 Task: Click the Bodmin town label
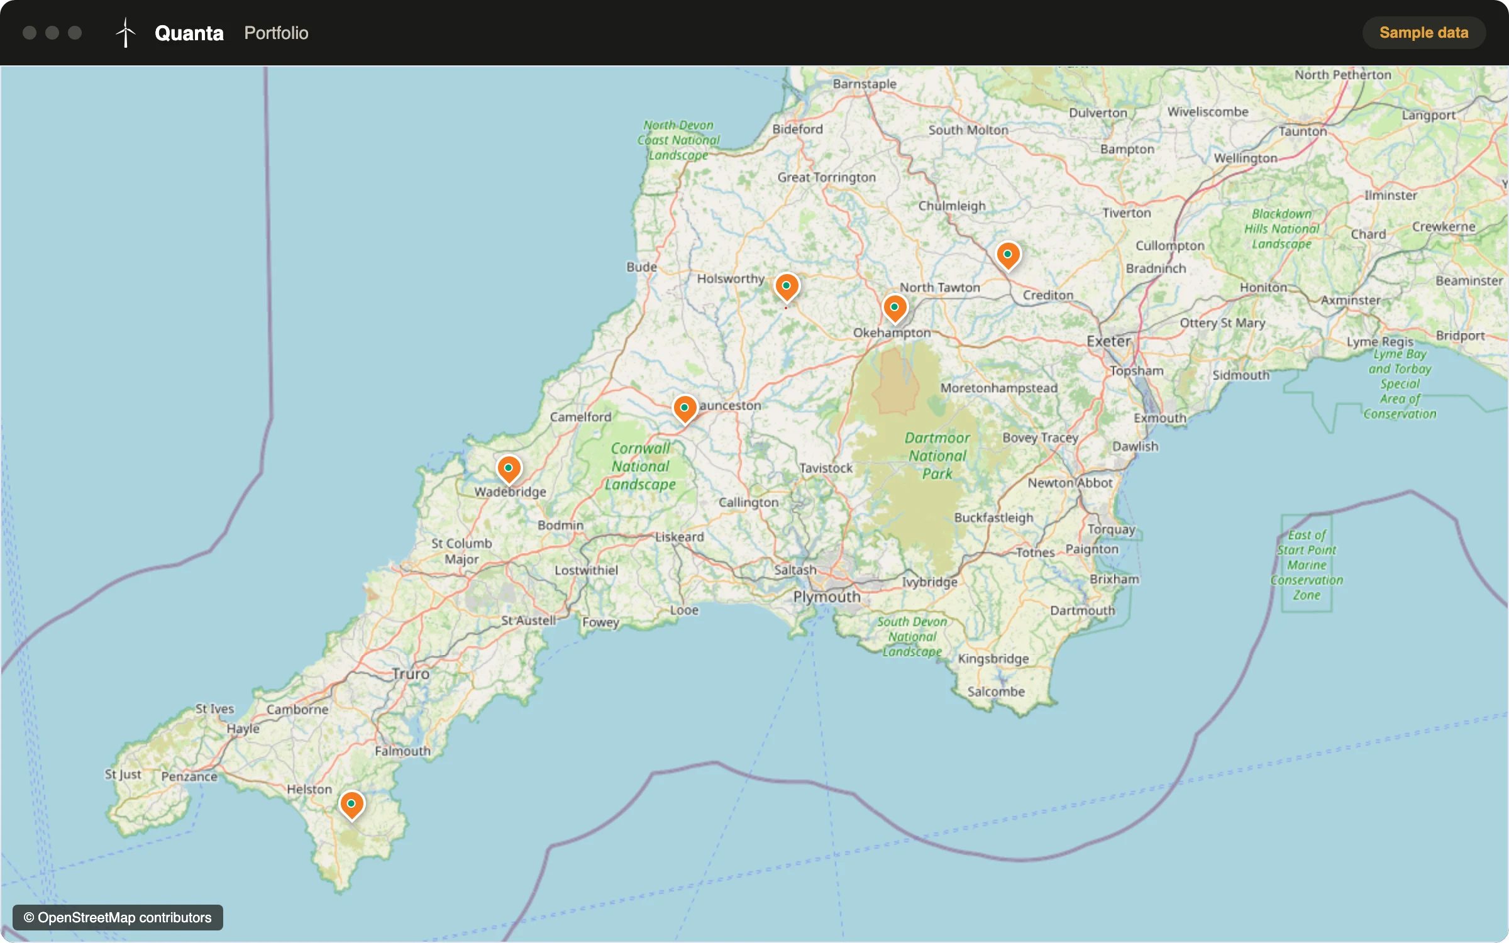coord(560,525)
